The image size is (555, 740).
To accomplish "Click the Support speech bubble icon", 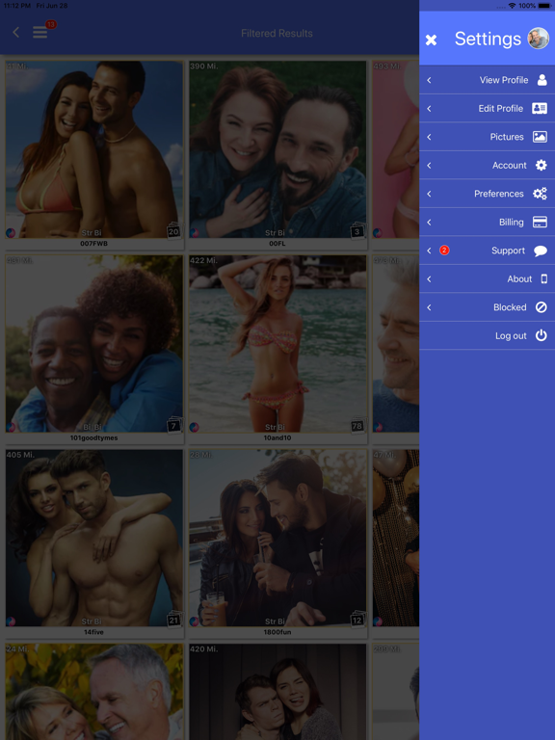I will (x=541, y=251).
